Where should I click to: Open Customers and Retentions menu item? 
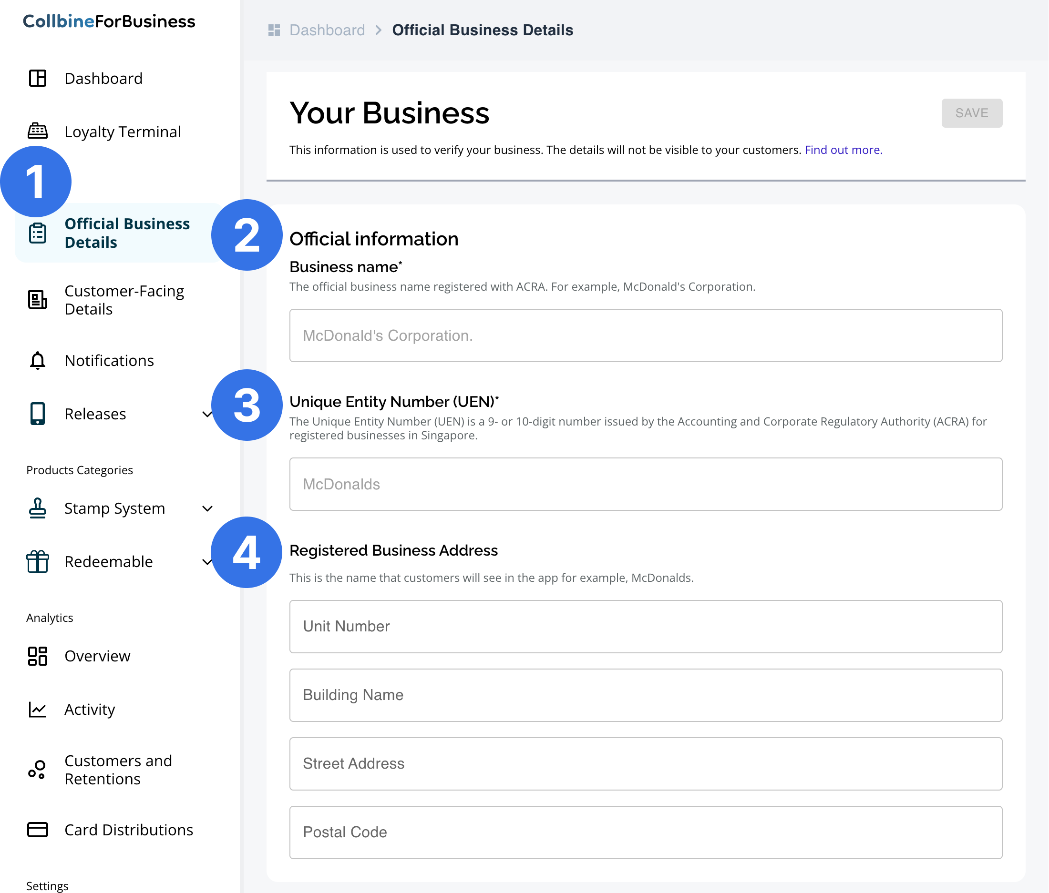coord(117,769)
